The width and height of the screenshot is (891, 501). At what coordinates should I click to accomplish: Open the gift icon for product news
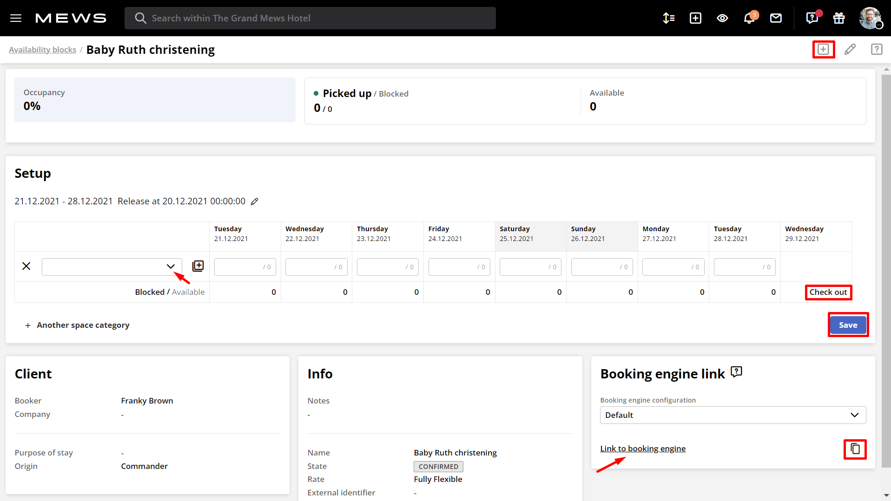838,18
